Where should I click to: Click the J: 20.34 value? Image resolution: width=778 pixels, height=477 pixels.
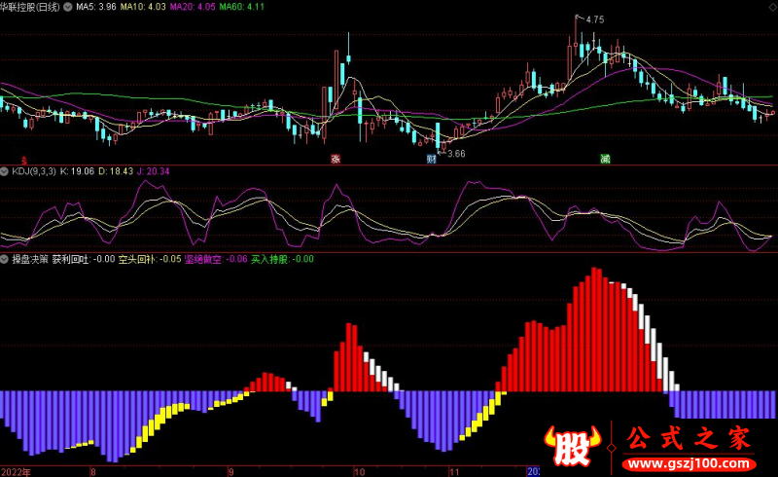click(x=154, y=171)
